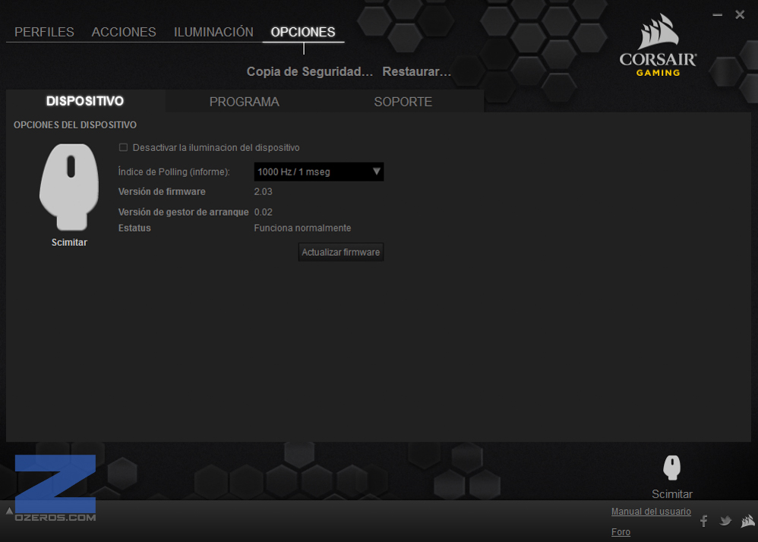
Task: Select the Scimitar device icon at bottom
Action: point(672,468)
